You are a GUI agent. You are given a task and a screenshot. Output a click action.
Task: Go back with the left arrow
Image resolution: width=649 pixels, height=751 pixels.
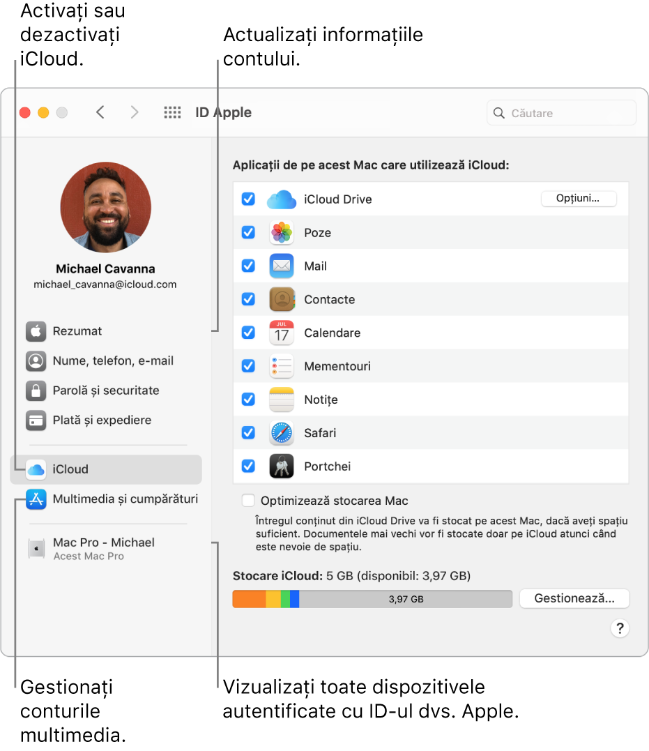click(x=100, y=112)
